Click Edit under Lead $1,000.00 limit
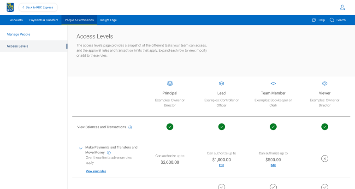This screenshot has height=189, width=355. click(221, 165)
